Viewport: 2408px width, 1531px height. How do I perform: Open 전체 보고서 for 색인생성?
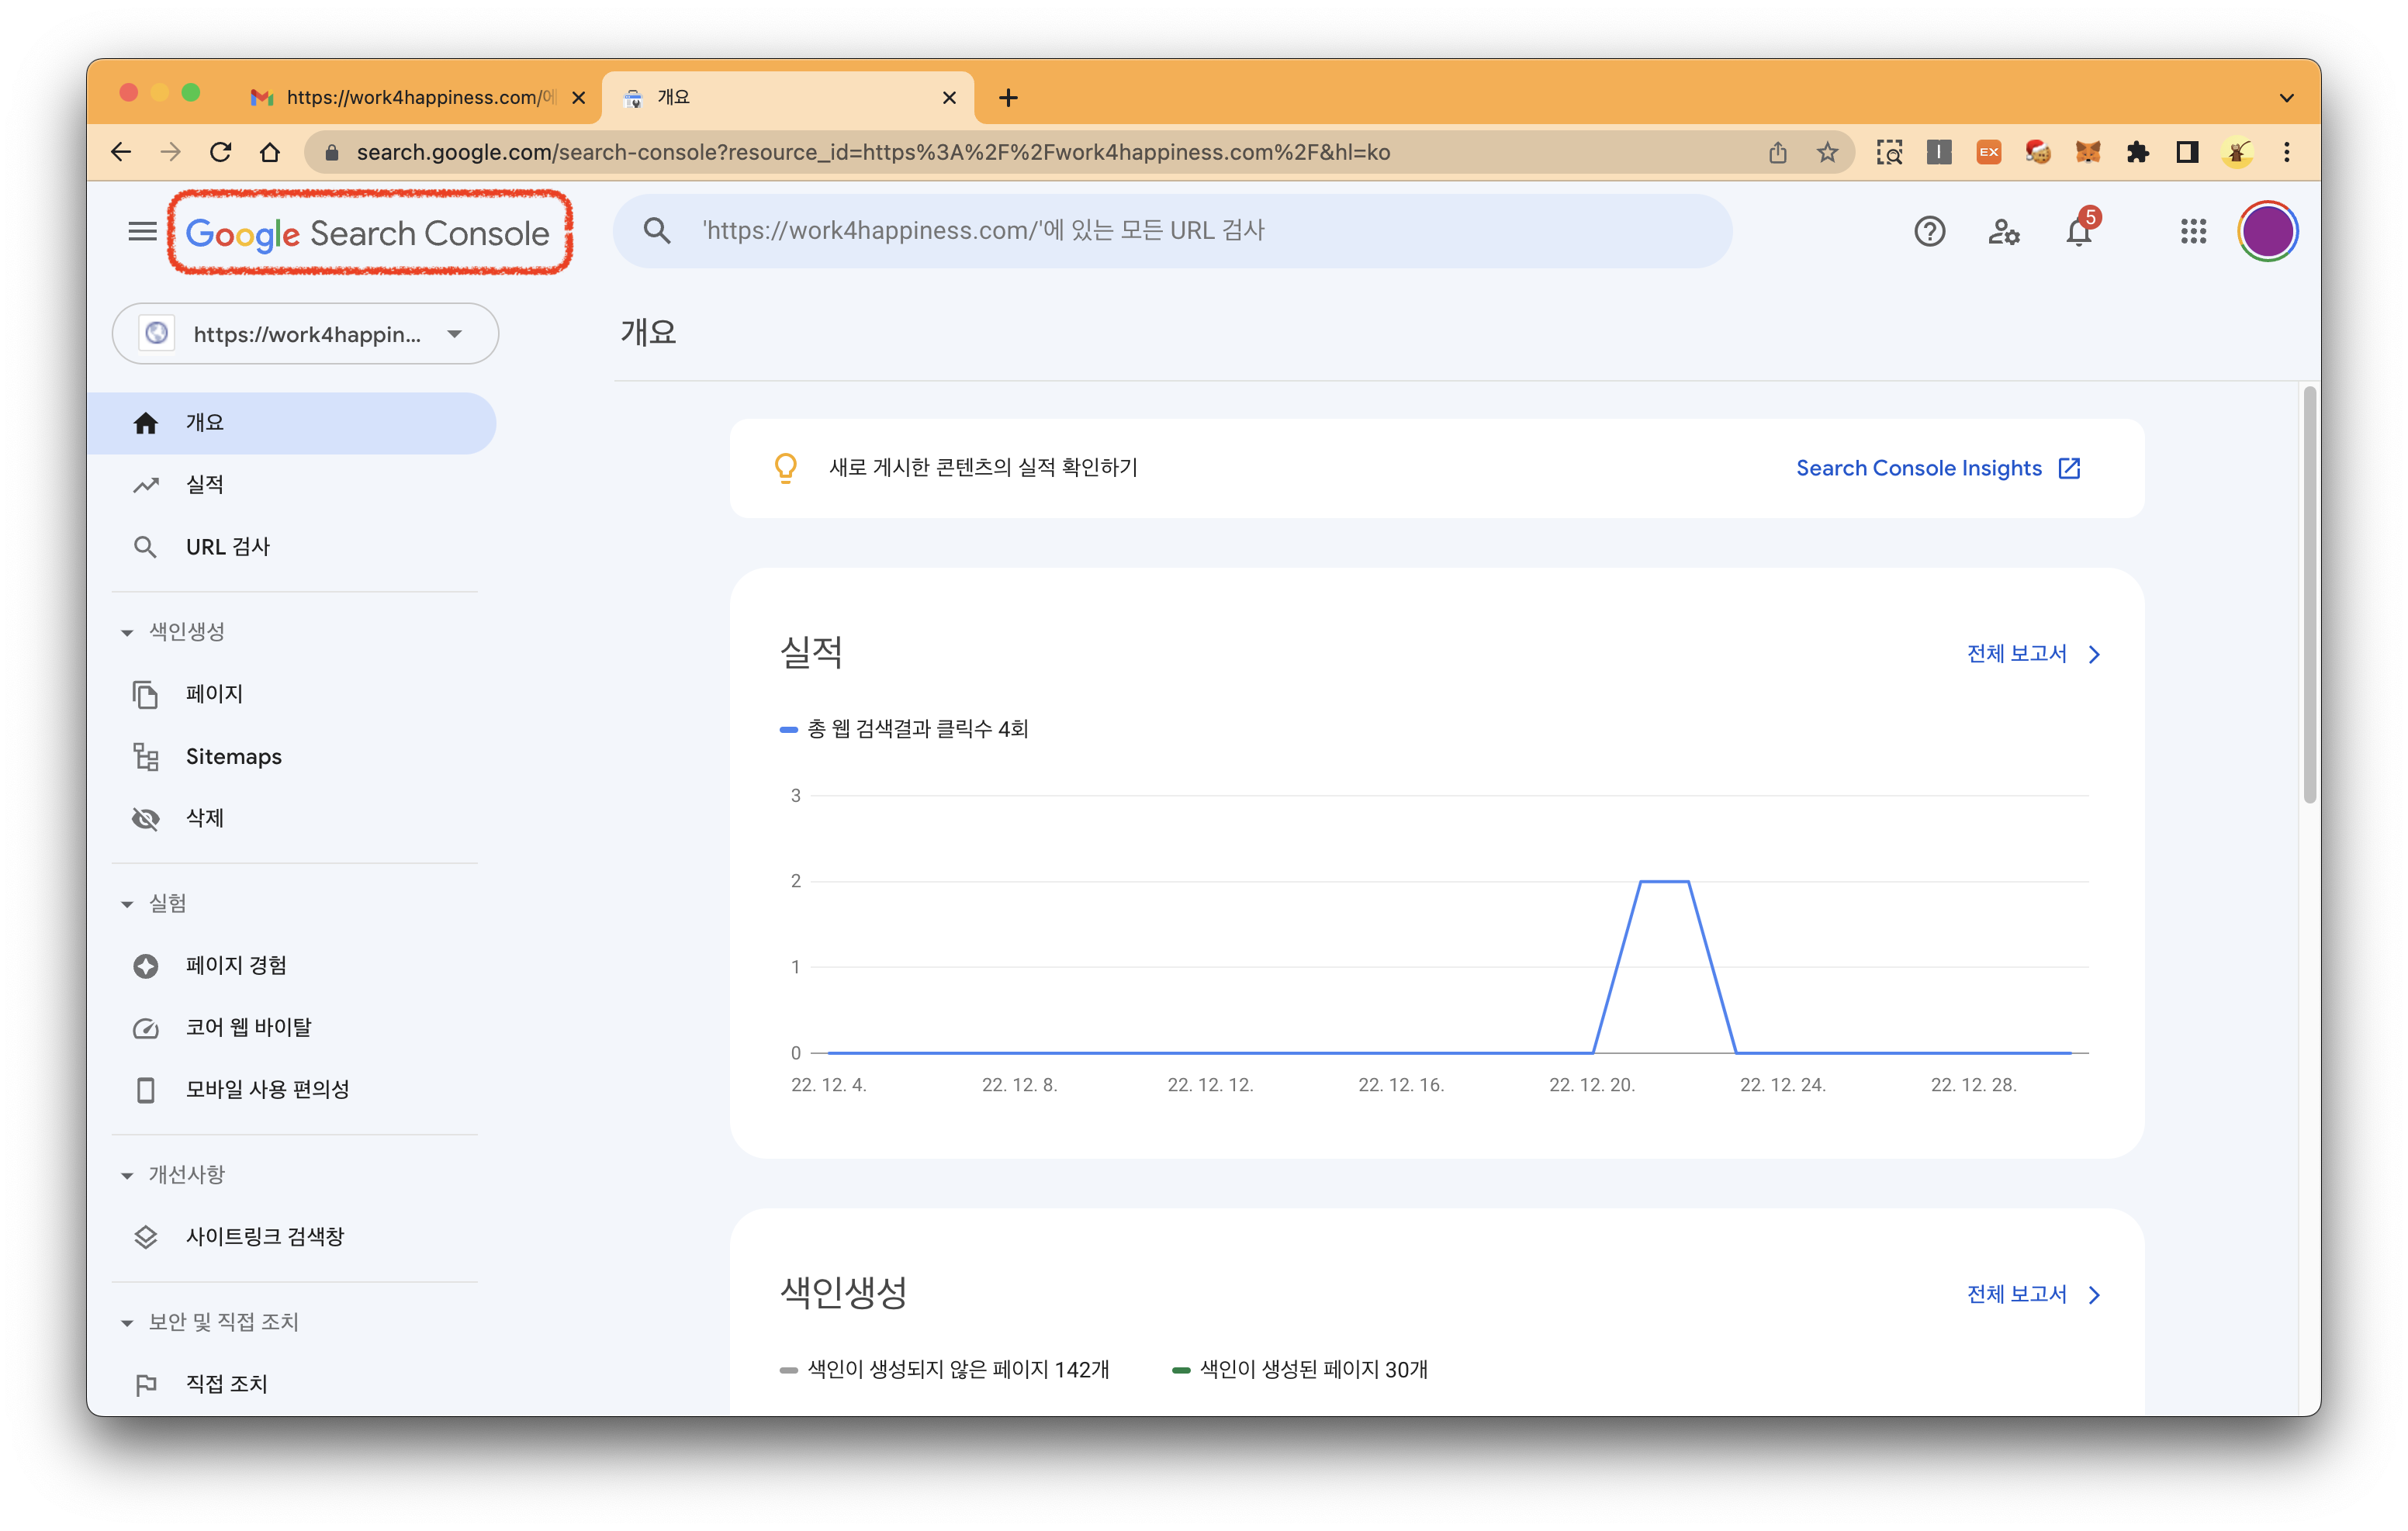[2034, 1295]
